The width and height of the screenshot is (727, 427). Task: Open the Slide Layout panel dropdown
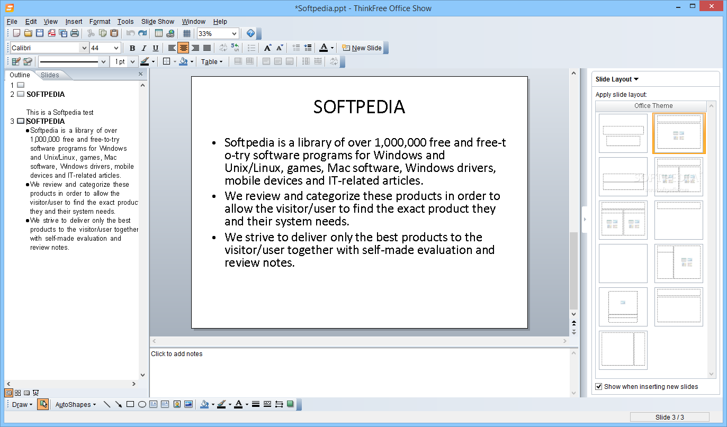(617, 79)
